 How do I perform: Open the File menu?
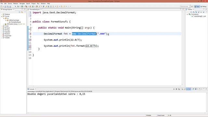2,4
